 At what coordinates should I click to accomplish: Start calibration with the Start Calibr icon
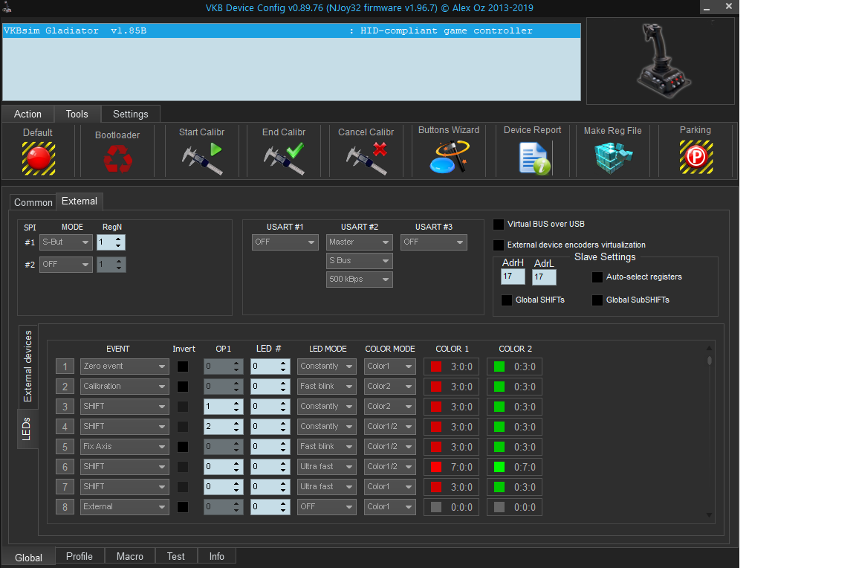point(202,158)
